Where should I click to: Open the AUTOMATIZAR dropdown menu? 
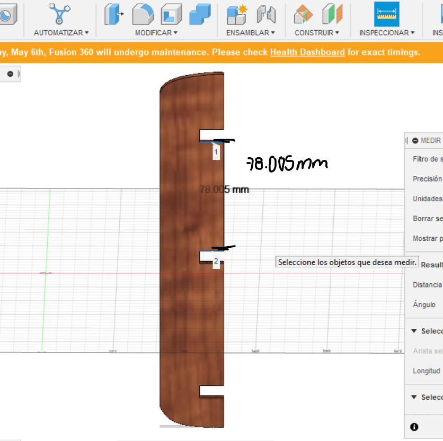(x=61, y=33)
